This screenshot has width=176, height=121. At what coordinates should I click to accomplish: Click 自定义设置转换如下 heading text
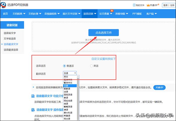[103, 59]
